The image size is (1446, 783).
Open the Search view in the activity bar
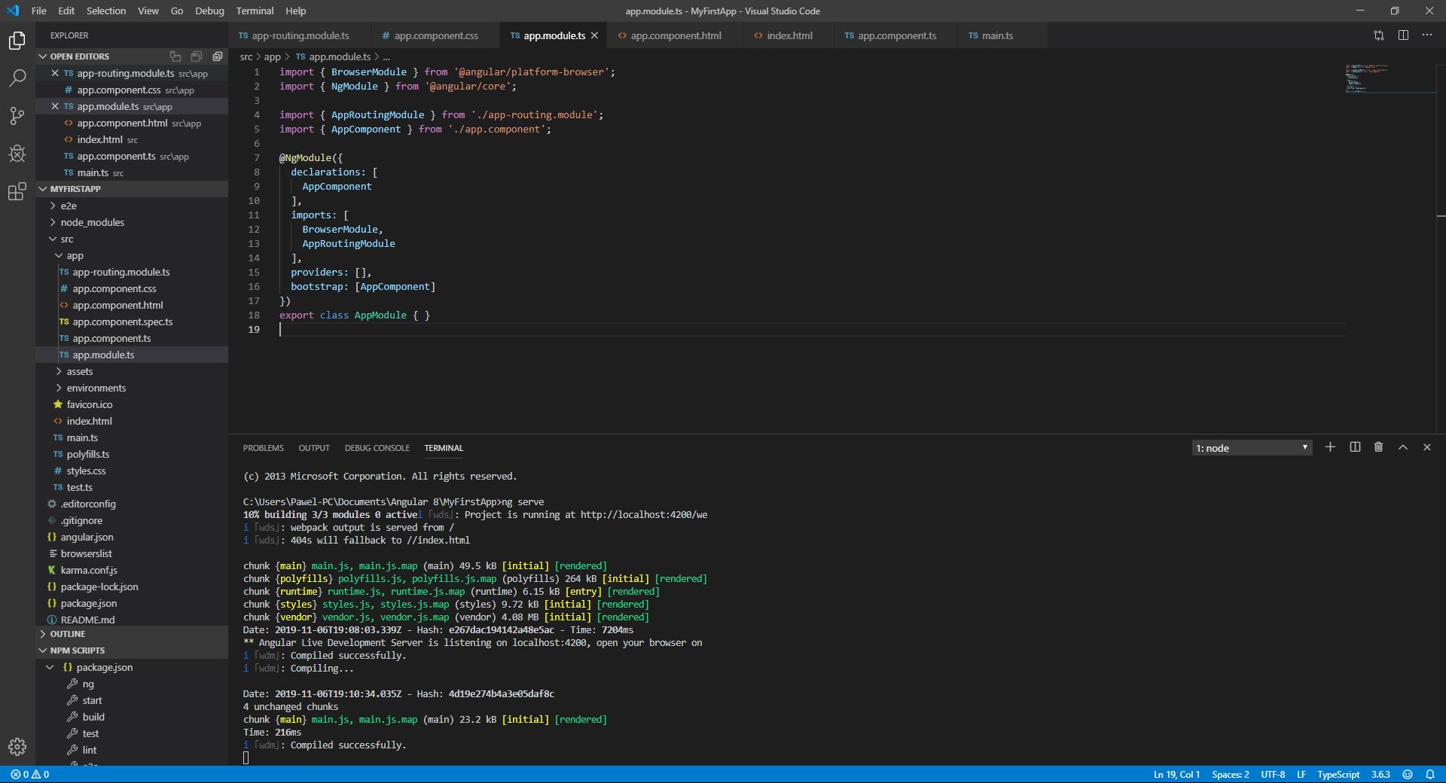click(x=17, y=78)
